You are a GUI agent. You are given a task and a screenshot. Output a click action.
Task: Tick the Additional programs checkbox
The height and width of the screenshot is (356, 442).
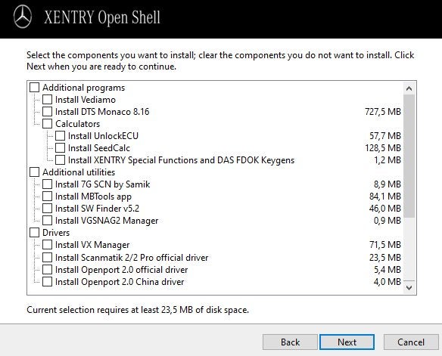point(34,88)
